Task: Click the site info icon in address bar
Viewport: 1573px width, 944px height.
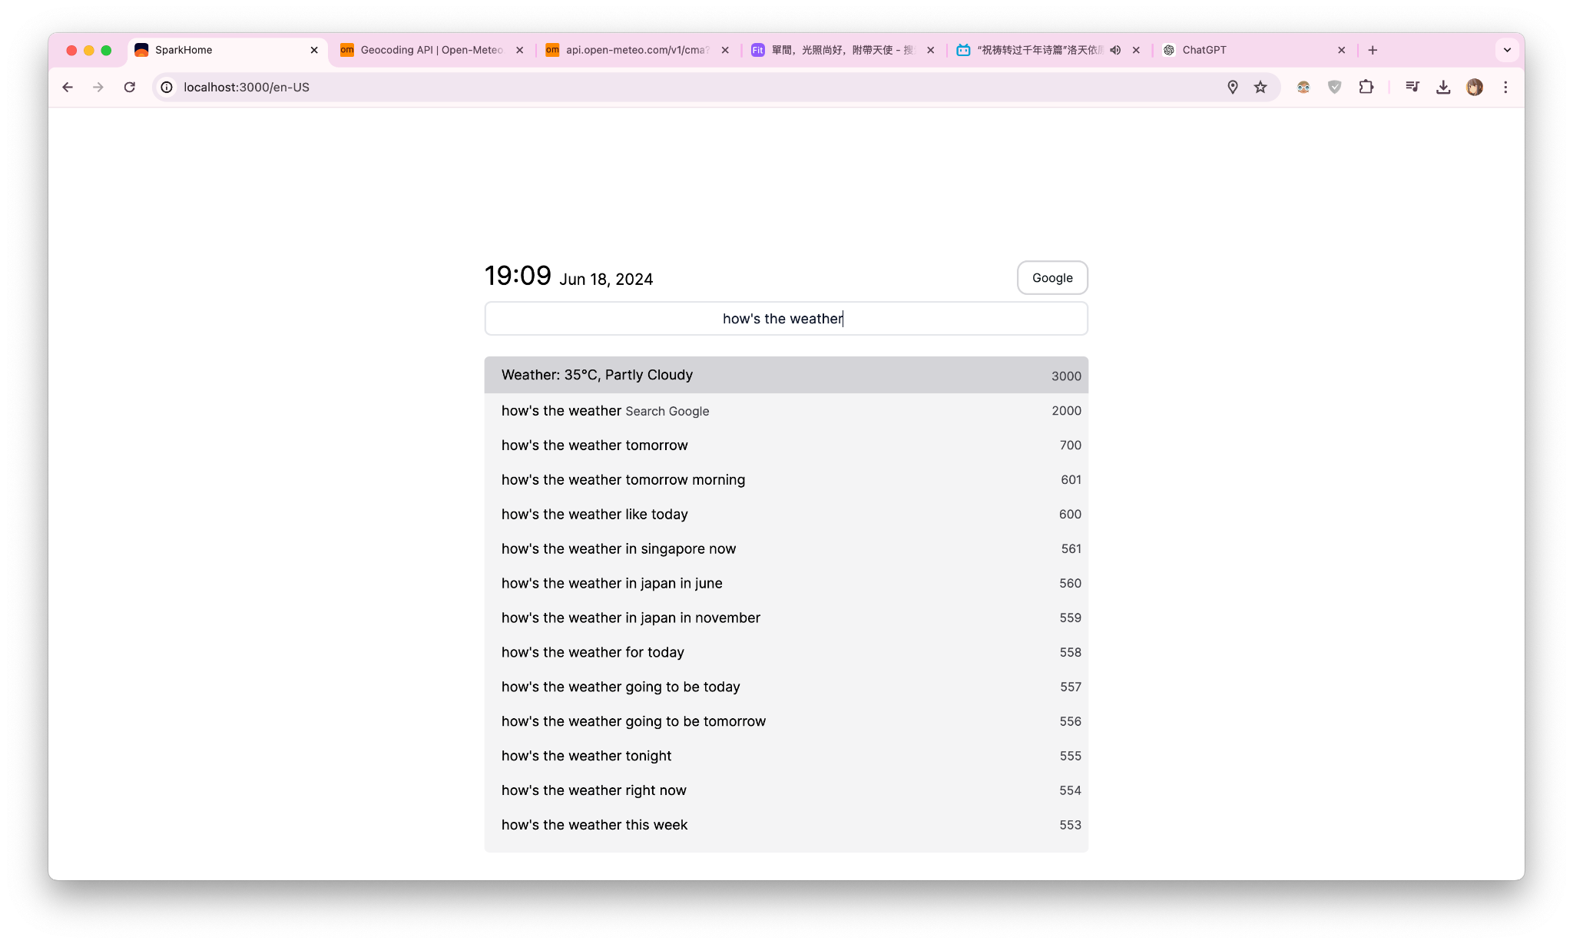Action: tap(167, 87)
